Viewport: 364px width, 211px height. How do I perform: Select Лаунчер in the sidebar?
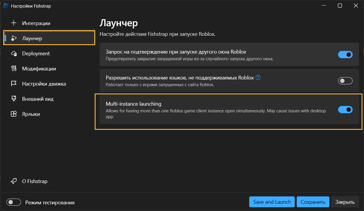coord(49,38)
